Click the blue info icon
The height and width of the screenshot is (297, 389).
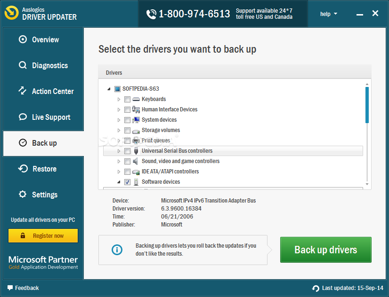click(117, 250)
